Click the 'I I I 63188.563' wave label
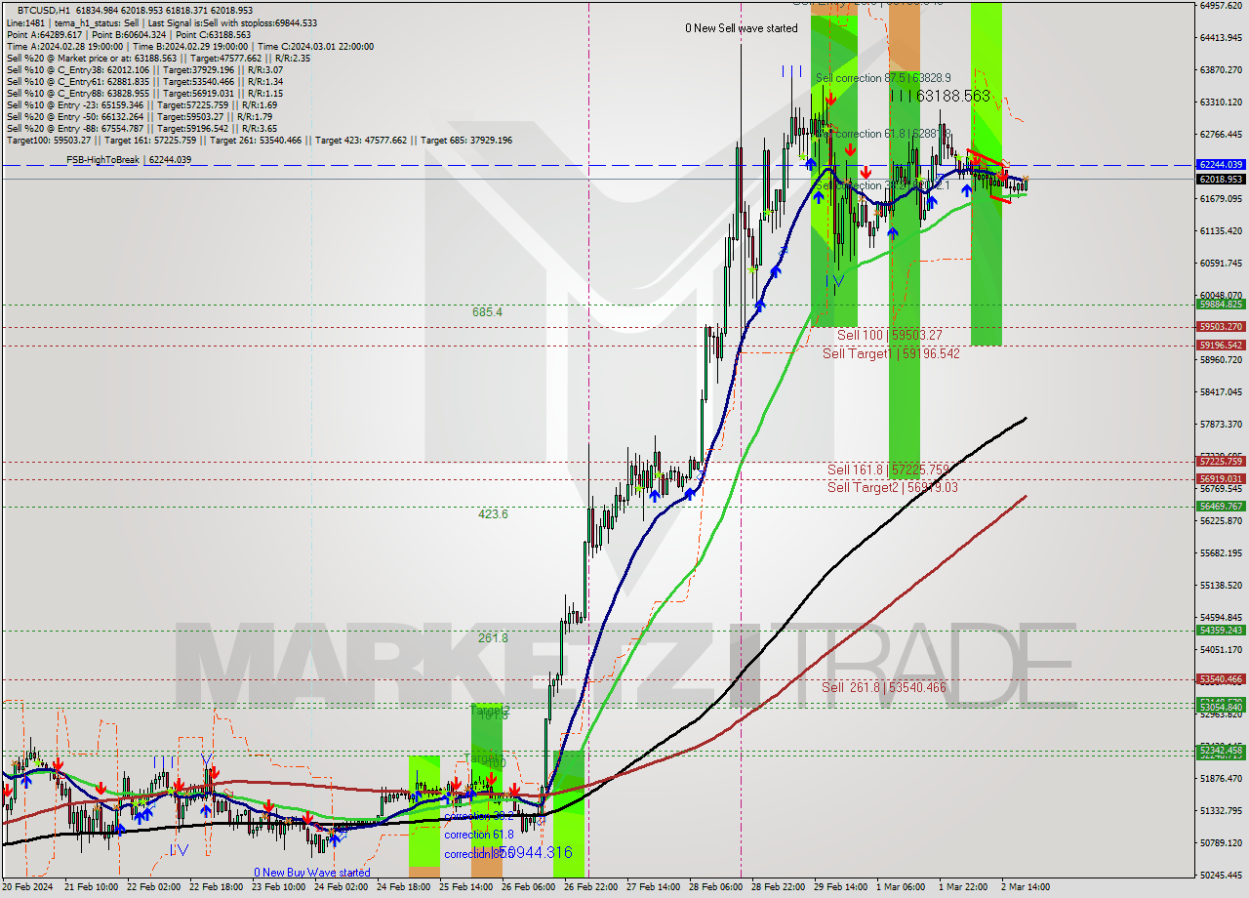The width and height of the screenshot is (1249, 898). pyautogui.click(x=940, y=96)
